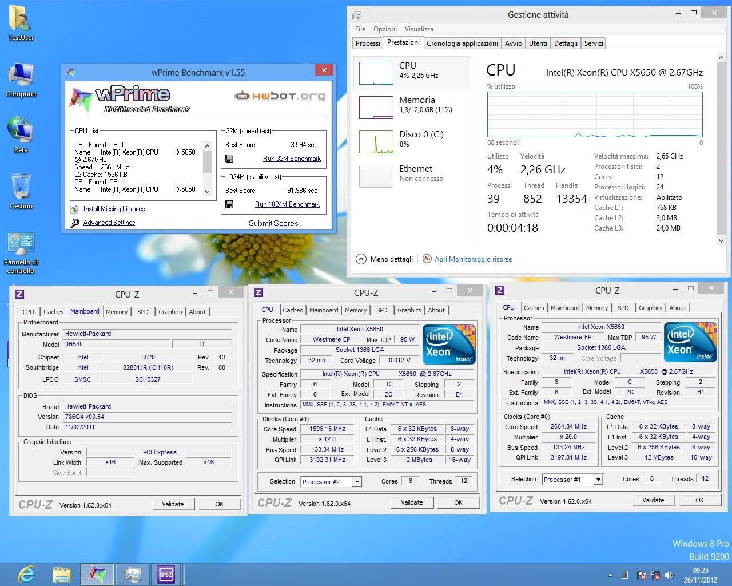Click the hwbot.org logo in wPrime
The width and height of the screenshot is (732, 586).
(x=280, y=96)
